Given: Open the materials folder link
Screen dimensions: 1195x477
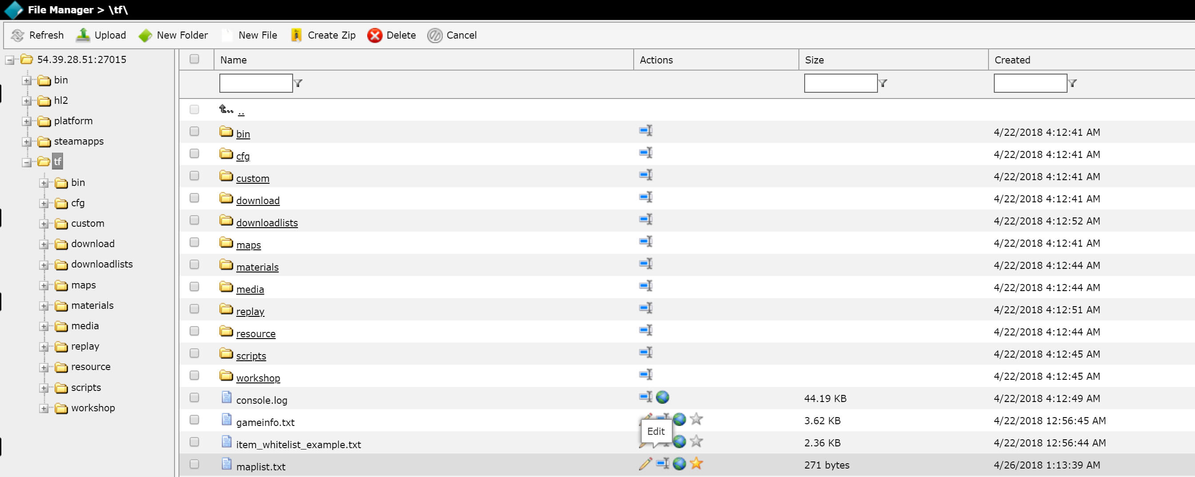Looking at the screenshot, I should coord(257,268).
